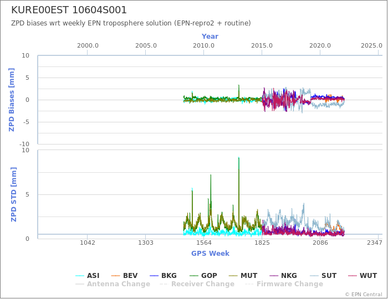The image size is (388, 299).
Task: Click GPS week 1042 axis label
Action: click(x=88, y=243)
